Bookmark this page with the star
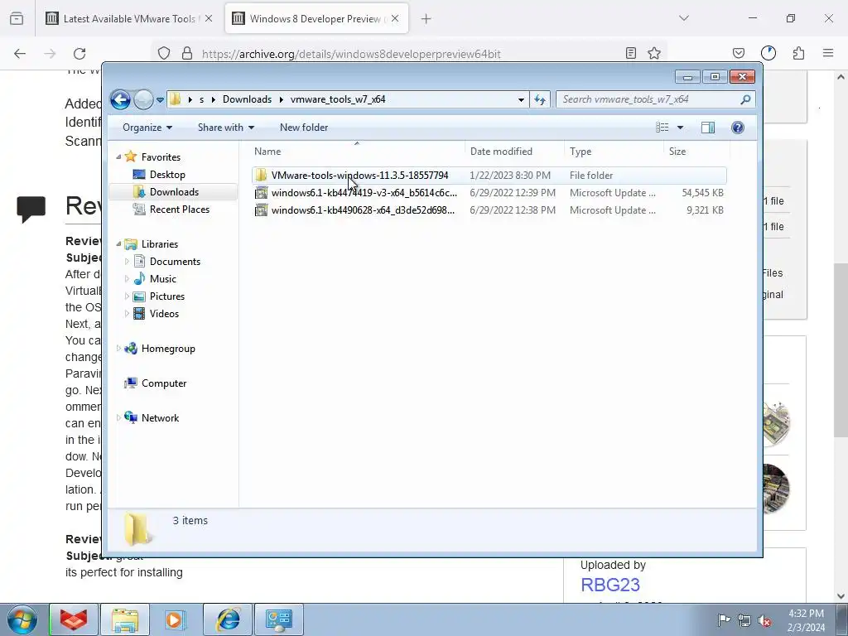Viewport: 848px width, 636px height. 654,53
